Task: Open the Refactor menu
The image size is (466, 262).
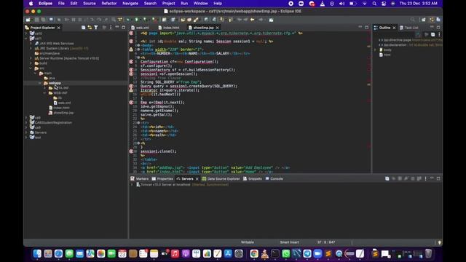Action: point(109,3)
